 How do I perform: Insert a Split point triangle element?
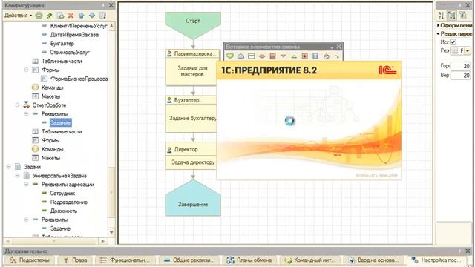pyautogui.click(x=284, y=56)
